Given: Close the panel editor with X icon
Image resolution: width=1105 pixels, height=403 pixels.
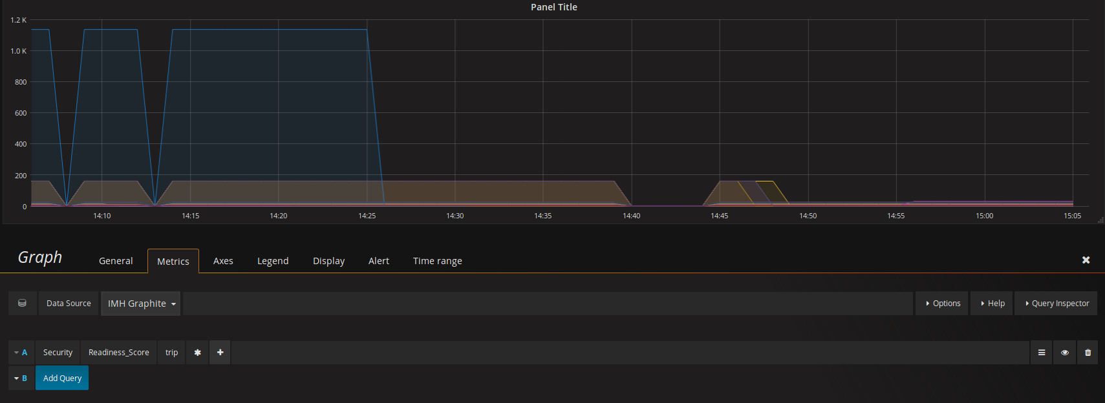Looking at the screenshot, I should pyautogui.click(x=1086, y=260).
